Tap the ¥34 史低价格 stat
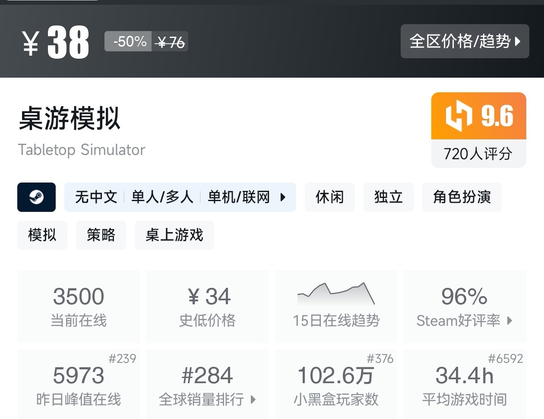544x419 pixels. point(207,307)
